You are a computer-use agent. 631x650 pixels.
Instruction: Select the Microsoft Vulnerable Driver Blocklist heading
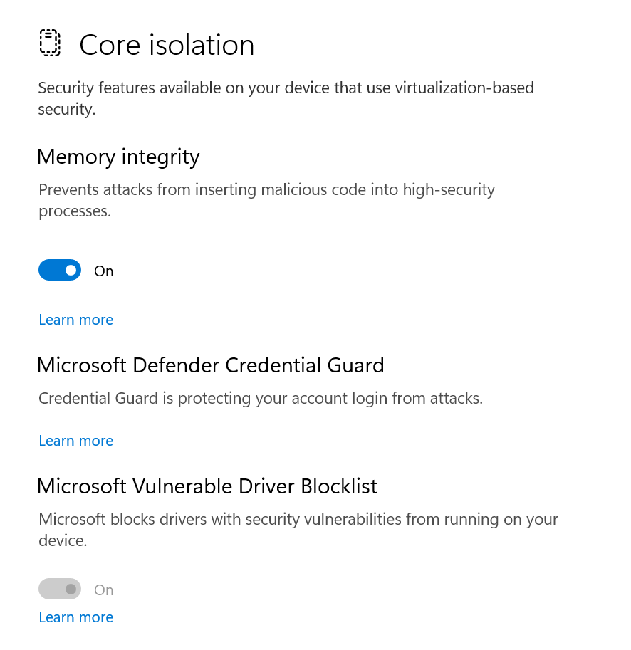[x=207, y=486]
